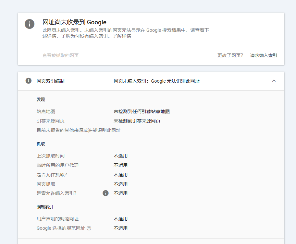Click the 发现 section heading

pyautogui.click(x=41, y=99)
